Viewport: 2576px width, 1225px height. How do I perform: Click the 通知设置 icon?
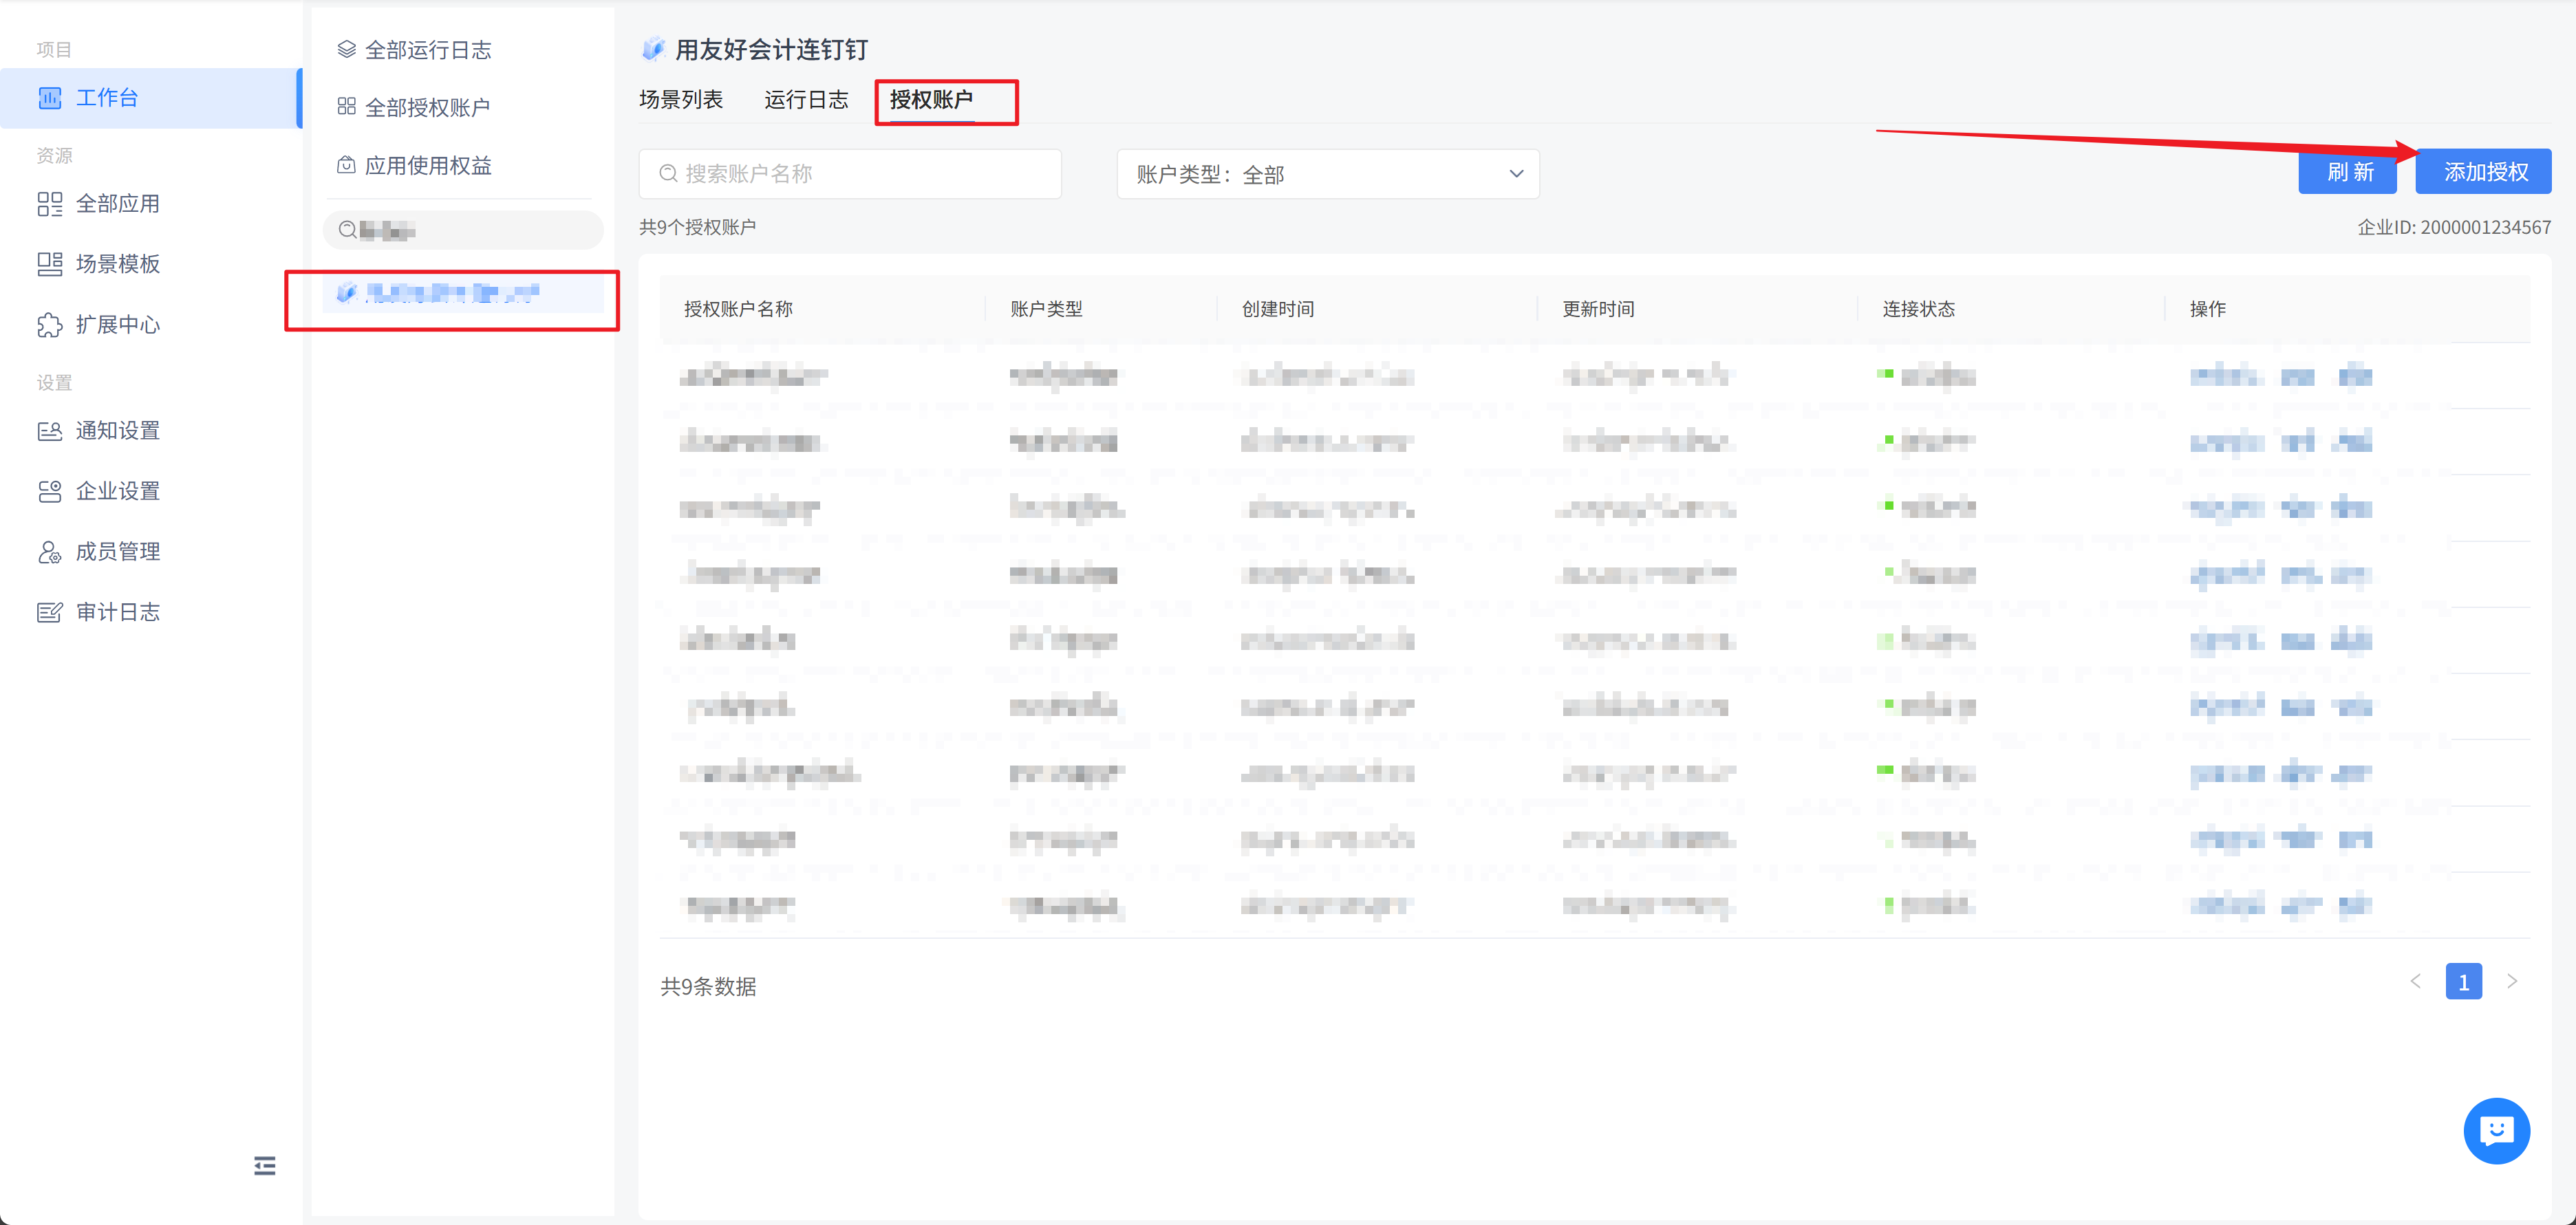click(49, 431)
